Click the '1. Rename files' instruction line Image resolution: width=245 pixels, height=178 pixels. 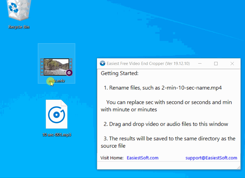(x=163, y=88)
